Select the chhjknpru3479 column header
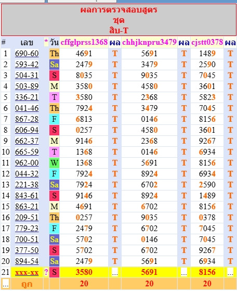 (x=149, y=42)
